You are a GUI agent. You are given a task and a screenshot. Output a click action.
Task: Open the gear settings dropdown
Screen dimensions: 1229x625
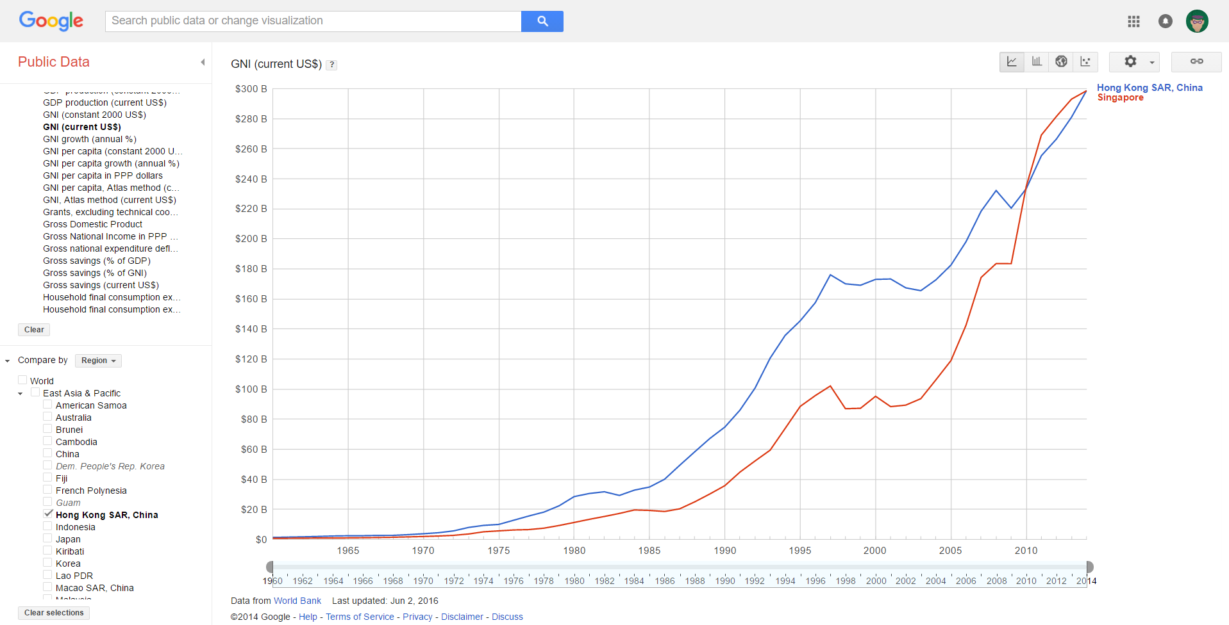tap(1134, 61)
